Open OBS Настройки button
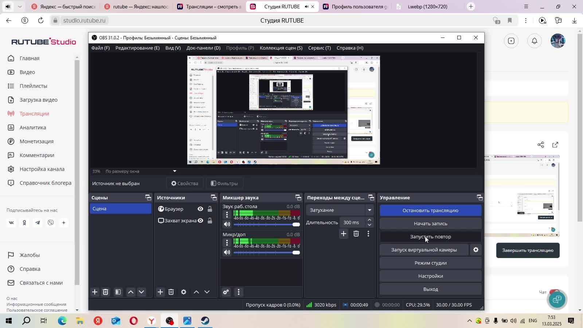This screenshot has height=328, width=583. click(x=430, y=276)
